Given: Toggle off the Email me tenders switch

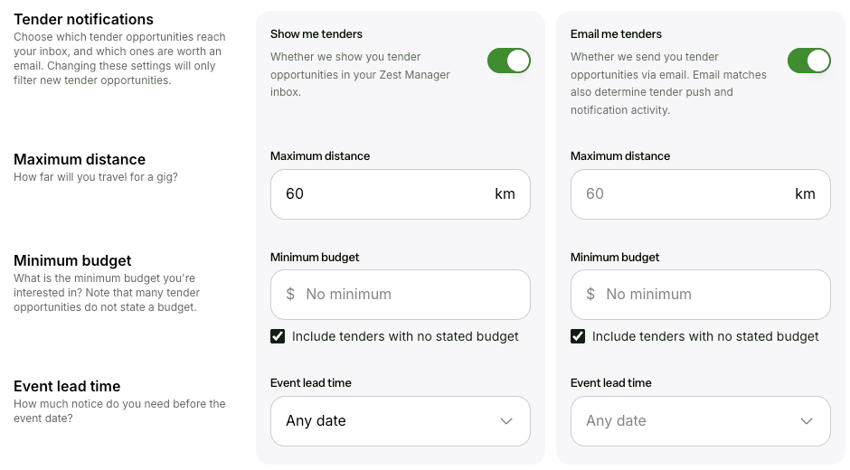Looking at the screenshot, I should point(808,61).
